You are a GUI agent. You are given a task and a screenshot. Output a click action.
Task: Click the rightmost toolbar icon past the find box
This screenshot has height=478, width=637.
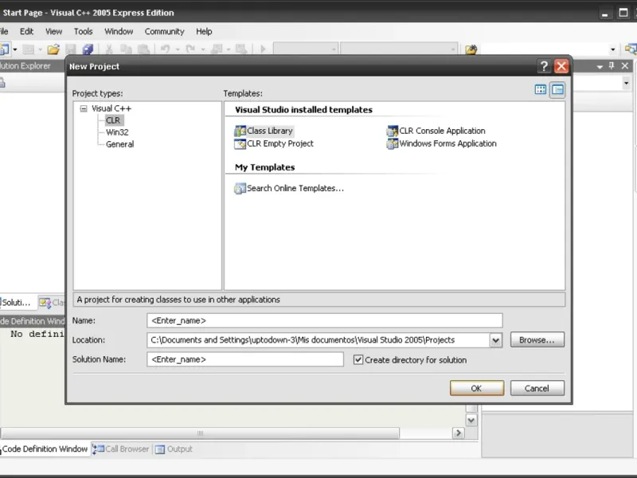pyautogui.click(x=631, y=49)
